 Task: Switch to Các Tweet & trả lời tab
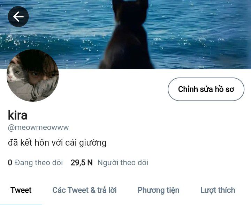point(84,190)
